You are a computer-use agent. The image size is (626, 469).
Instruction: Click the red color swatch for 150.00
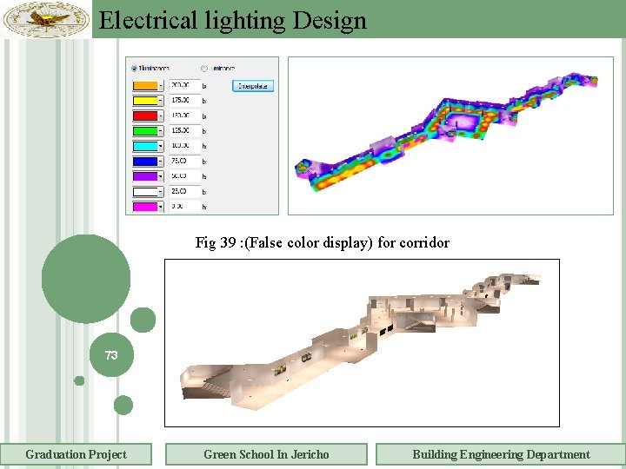click(145, 116)
